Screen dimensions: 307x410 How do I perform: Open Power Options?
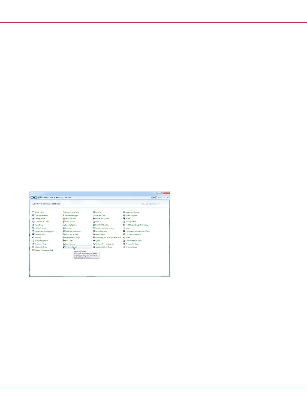click(x=99, y=234)
